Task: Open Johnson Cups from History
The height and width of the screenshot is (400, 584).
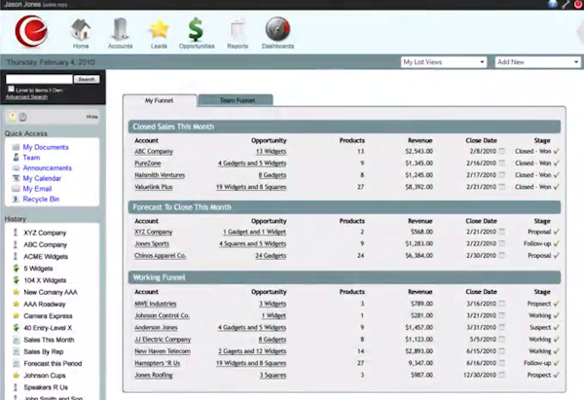Action: point(45,376)
